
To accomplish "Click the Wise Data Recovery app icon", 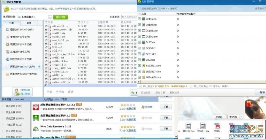I will coord(36,129).
